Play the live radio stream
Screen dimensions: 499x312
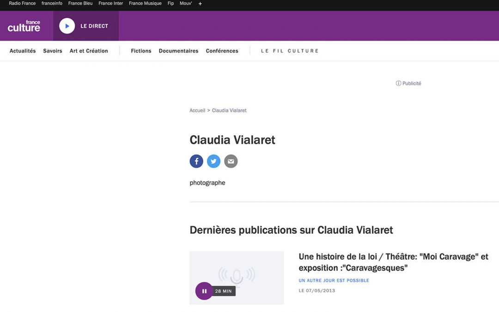point(67,26)
